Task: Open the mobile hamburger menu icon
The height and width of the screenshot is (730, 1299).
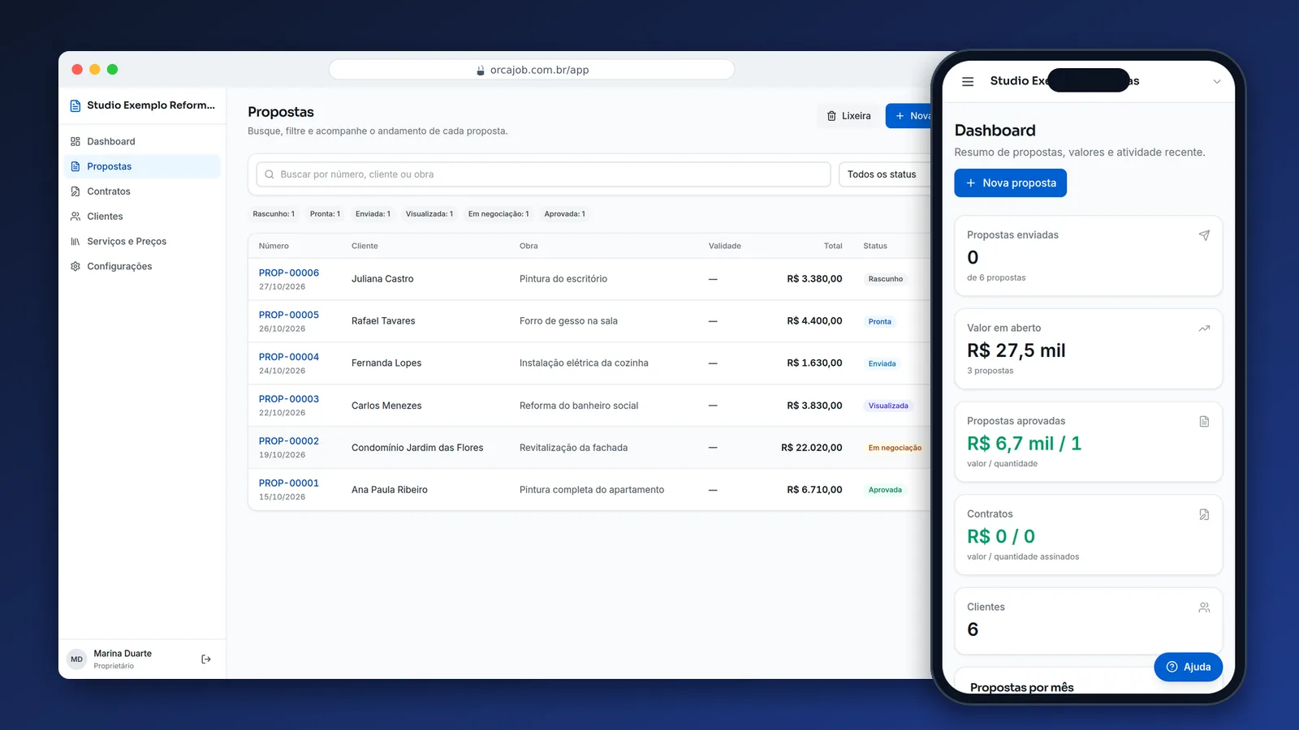Action: click(x=968, y=81)
